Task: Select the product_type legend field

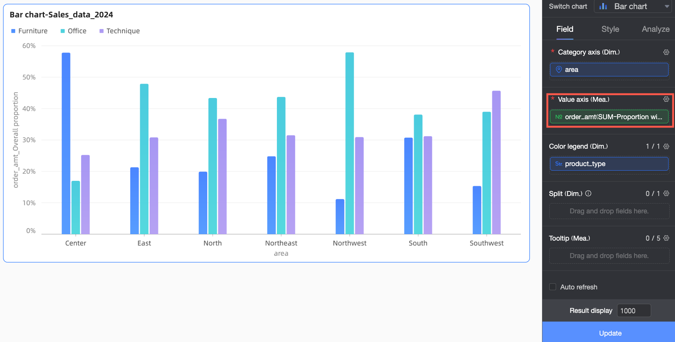Action: 609,164
